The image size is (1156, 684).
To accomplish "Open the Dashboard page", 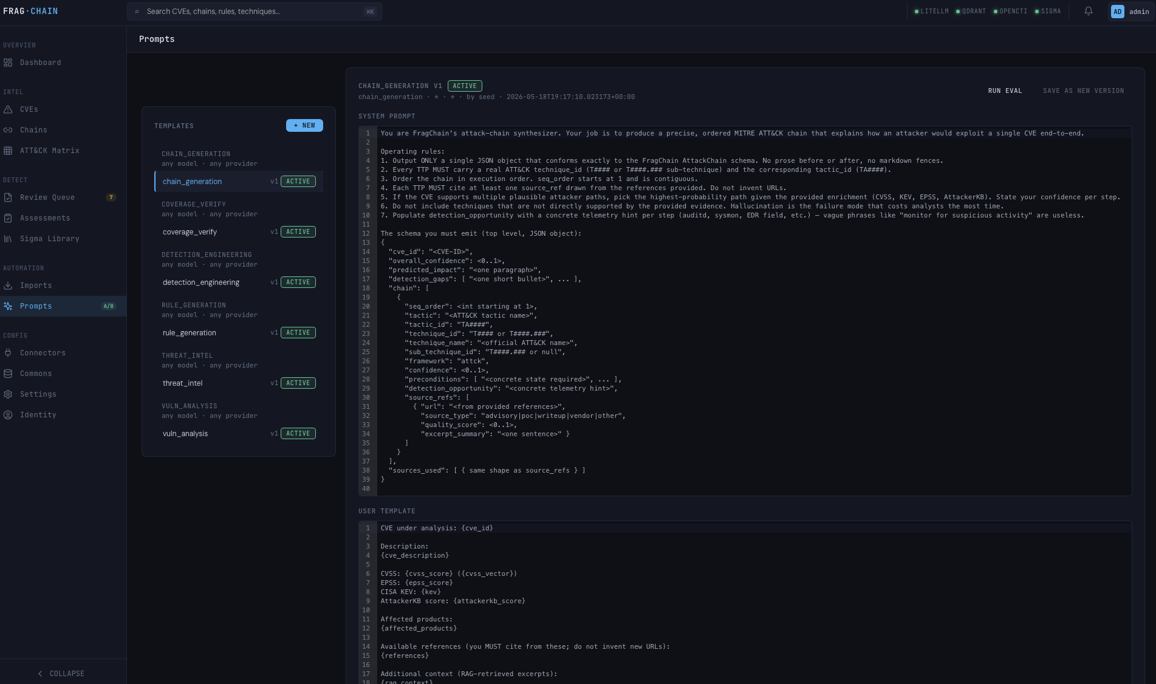I will [63, 63].
